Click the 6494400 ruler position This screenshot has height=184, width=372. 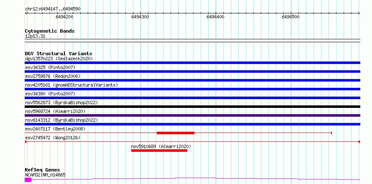(x=215, y=17)
